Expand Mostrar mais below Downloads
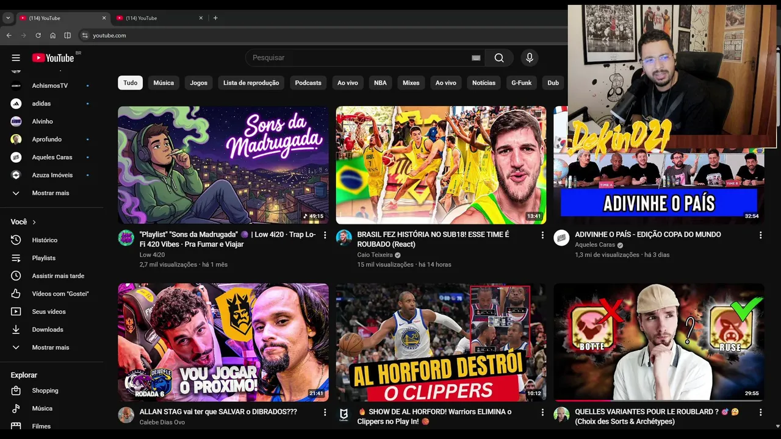Screen dimensions: 781x439 tap(51, 348)
